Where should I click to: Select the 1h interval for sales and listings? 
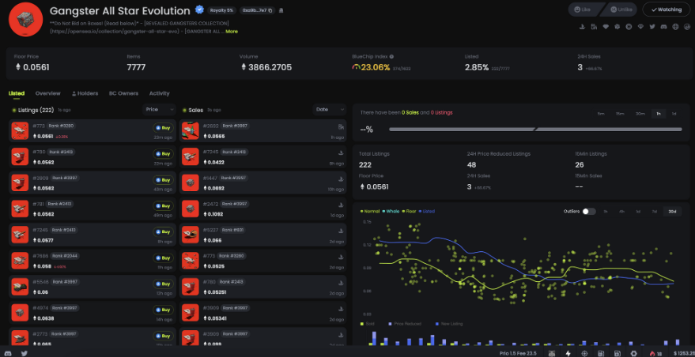[658, 114]
